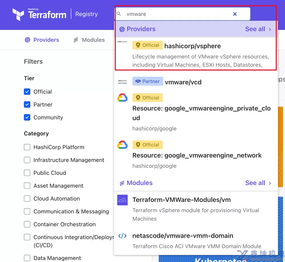
Task: Check the Cloud Automation category
Action: [27, 199]
